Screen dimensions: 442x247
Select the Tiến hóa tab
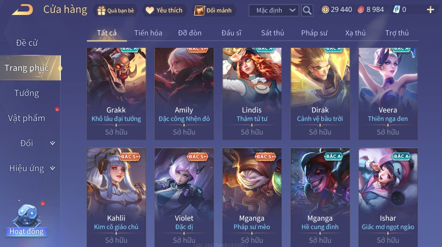[x=148, y=33]
